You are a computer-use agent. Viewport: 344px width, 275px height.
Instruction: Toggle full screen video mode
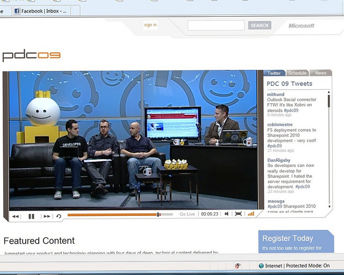[x=238, y=214]
